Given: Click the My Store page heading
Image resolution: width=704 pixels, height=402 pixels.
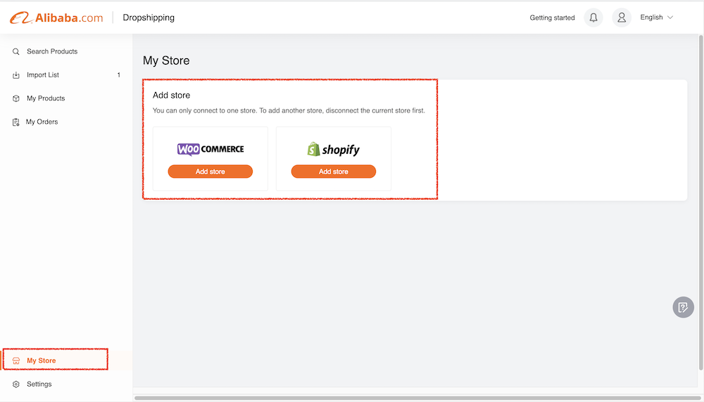Looking at the screenshot, I should click(166, 60).
